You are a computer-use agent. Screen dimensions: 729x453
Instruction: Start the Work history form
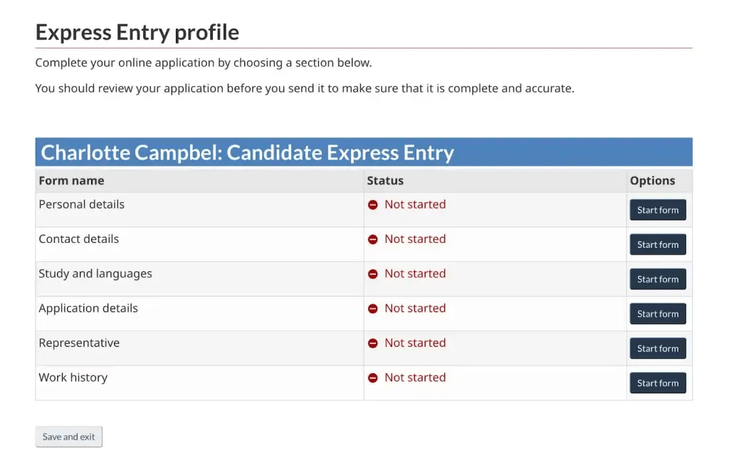click(657, 382)
